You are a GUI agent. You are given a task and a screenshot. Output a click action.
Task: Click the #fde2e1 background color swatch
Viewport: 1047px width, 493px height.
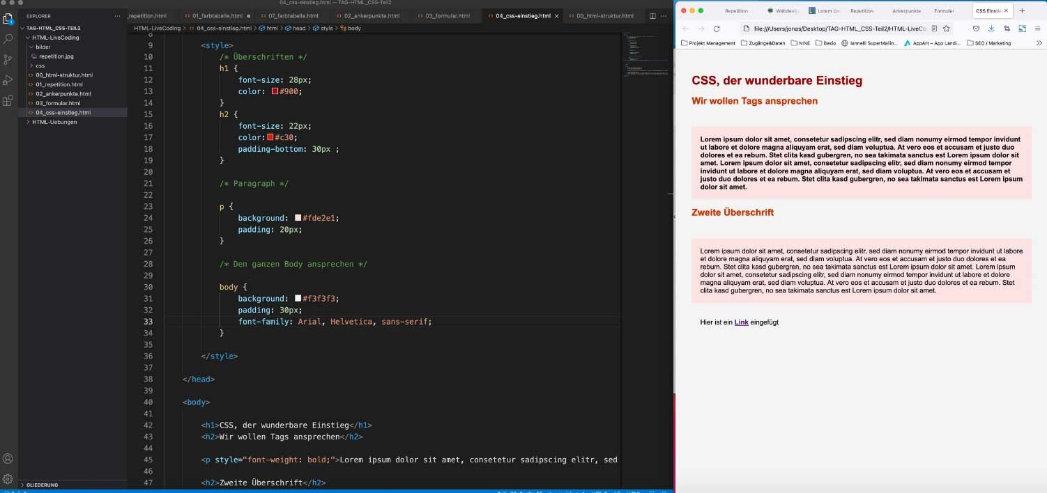click(x=298, y=218)
